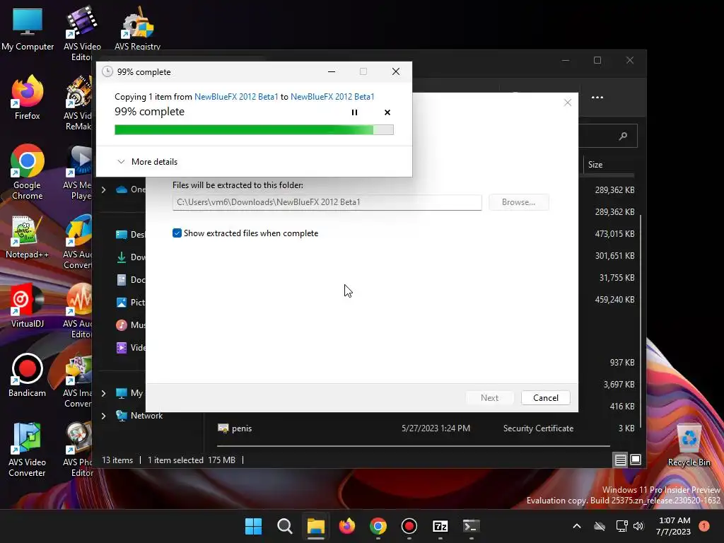Open AVS Video Converter desktop icon
Viewport: 724px width, 543px height.
[x=28, y=449]
